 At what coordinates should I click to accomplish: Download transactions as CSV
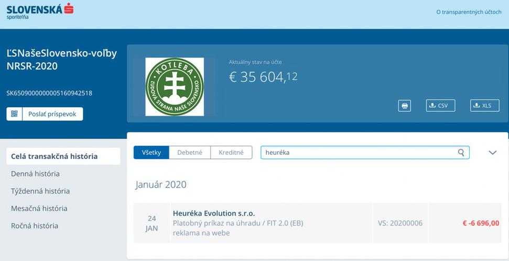pyautogui.click(x=440, y=106)
